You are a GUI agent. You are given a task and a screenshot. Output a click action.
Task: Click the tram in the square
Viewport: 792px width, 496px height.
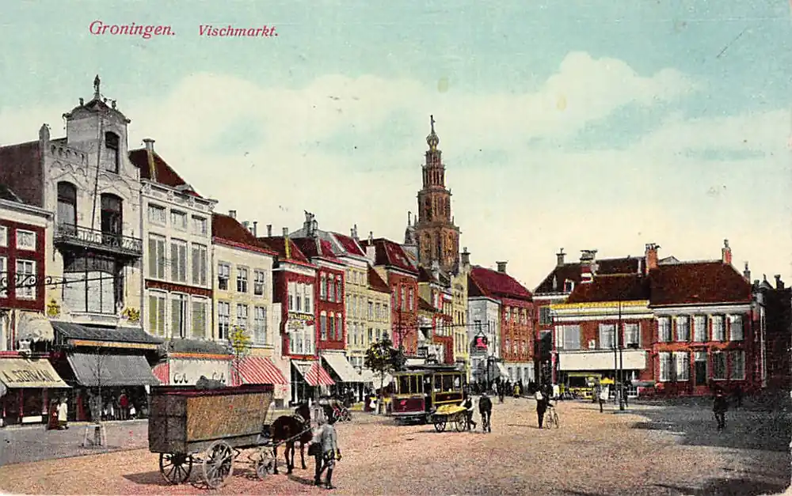click(x=426, y=392)
